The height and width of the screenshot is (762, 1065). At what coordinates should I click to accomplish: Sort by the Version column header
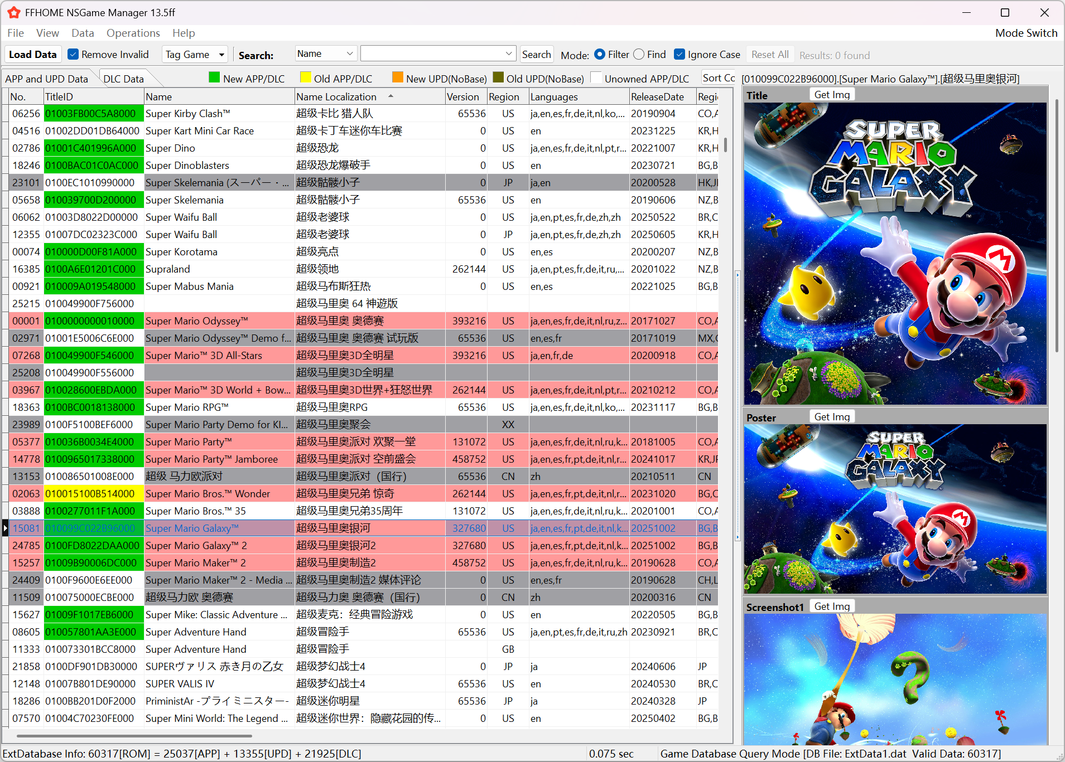pos(466,96)
